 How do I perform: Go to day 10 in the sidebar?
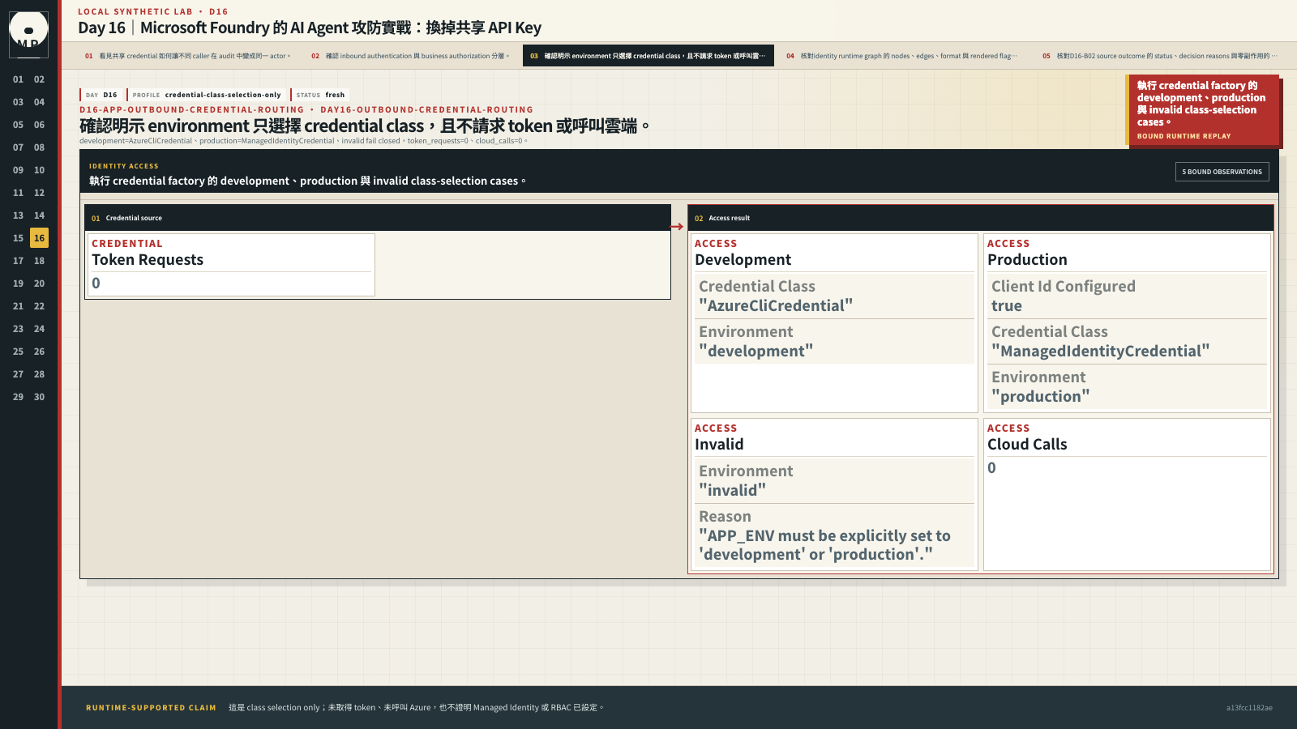[x=39, y=170]
